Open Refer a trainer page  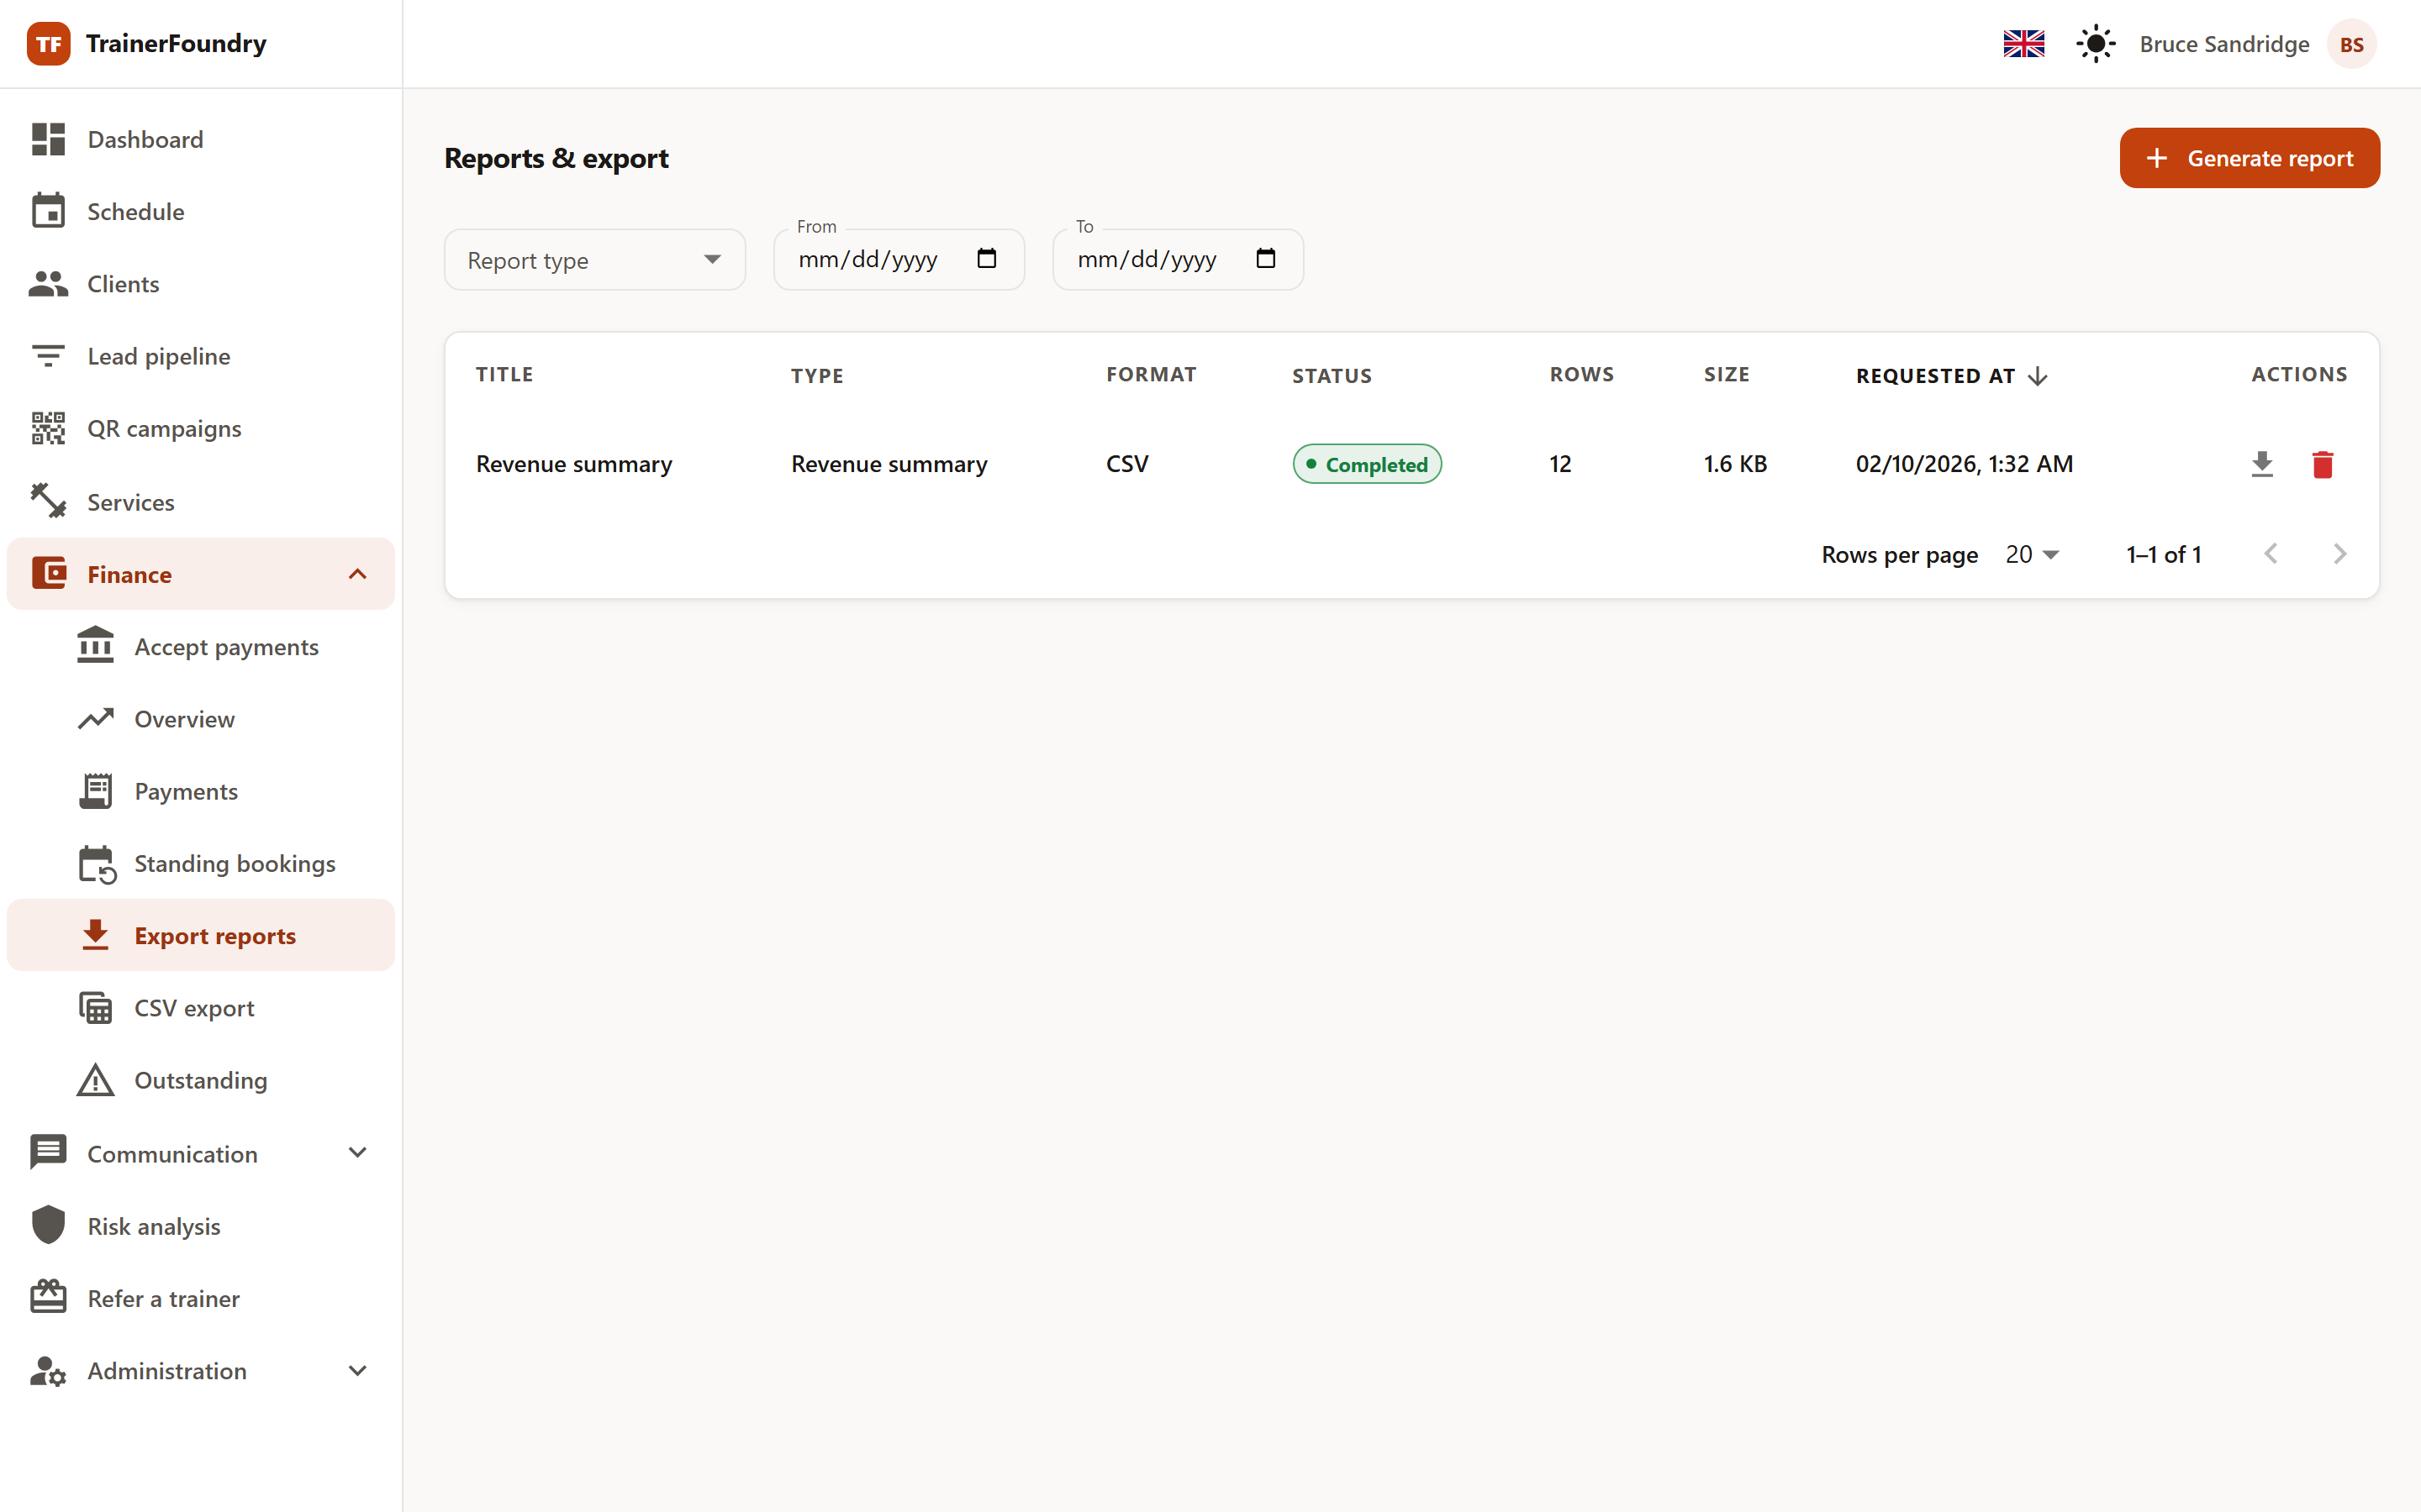coord(201,1298)
